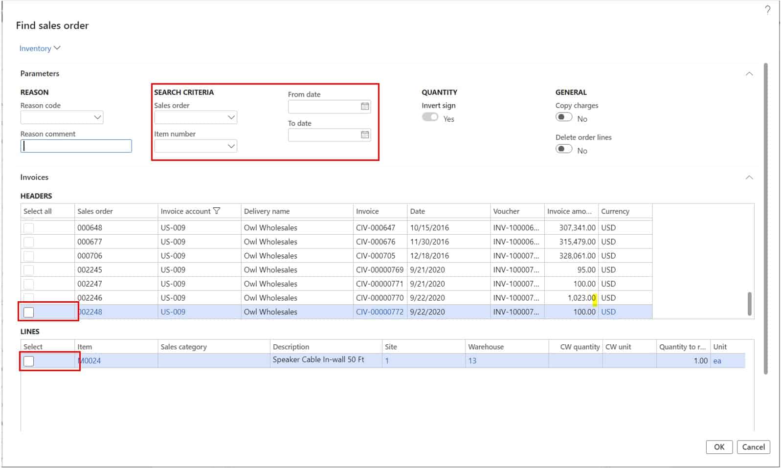Click Speaker Cable In-wall 50 Ft description

coord(318,359)
